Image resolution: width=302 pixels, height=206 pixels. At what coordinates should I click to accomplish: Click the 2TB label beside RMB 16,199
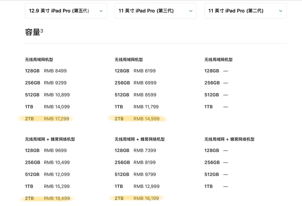119,198
